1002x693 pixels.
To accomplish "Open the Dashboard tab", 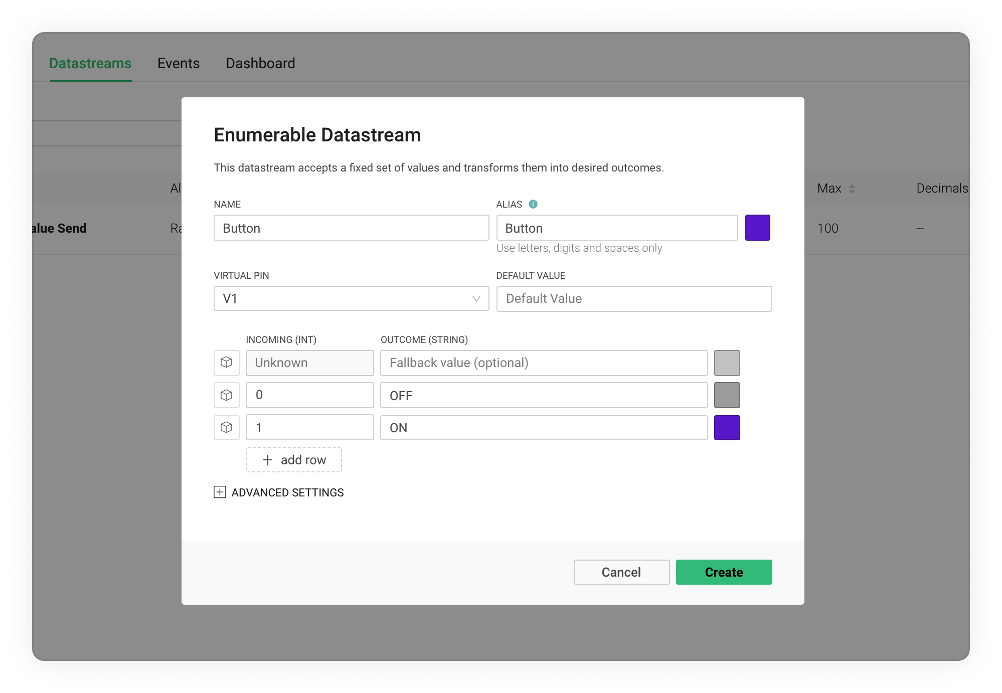I will (x=260, y=63).
